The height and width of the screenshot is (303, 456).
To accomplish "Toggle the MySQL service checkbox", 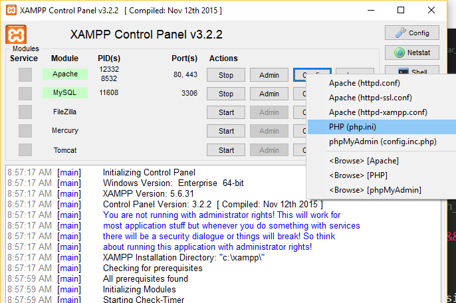I will tap(25, 94).
